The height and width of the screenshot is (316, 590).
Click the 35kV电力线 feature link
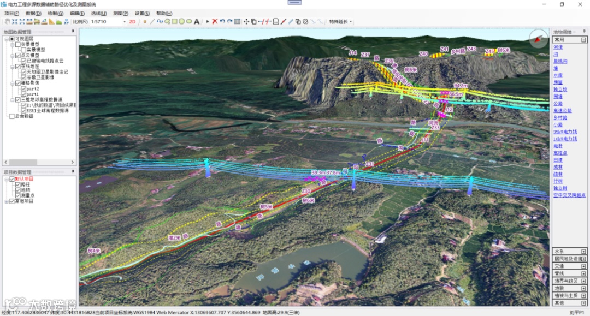click(x=565, y=132)
